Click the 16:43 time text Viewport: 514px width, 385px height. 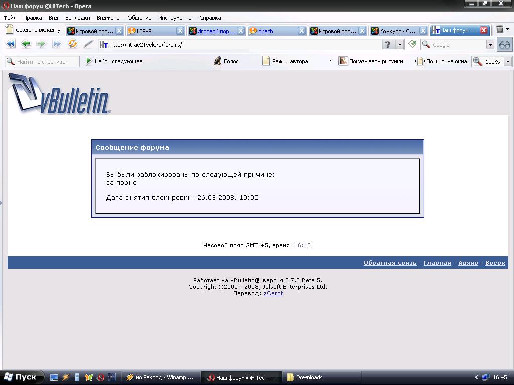point(302,245)
